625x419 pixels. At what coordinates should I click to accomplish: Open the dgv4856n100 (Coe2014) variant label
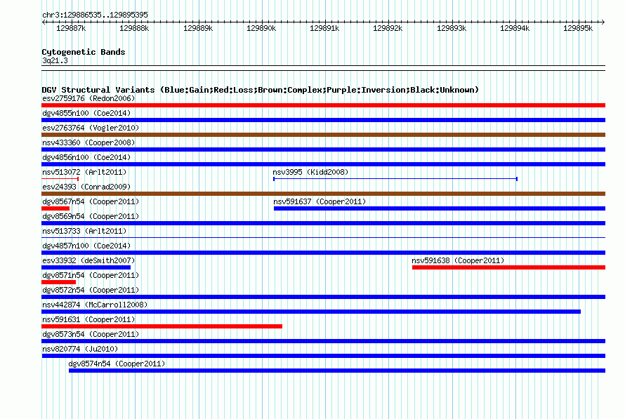click(86, 157)
